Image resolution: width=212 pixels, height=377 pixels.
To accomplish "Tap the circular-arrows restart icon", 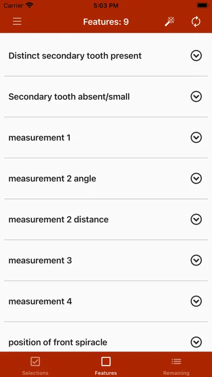I will [196, 22].
